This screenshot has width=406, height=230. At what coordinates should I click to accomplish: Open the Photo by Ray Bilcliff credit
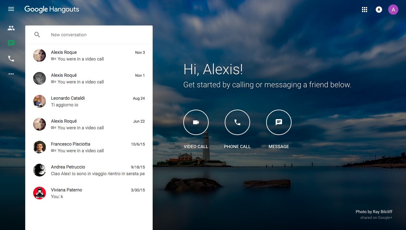click(x=374, y=212)
